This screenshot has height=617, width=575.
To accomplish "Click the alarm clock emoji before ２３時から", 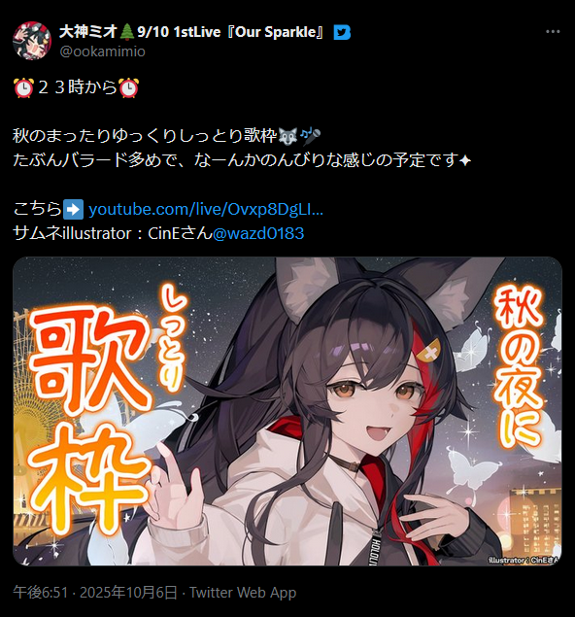I will 23,87.
